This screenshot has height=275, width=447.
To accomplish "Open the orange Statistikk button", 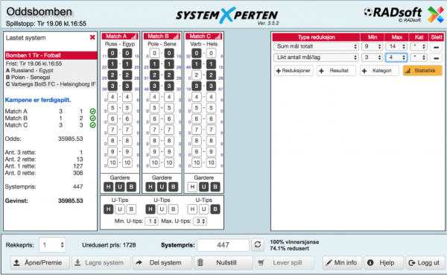I will [x=422, y=71].
